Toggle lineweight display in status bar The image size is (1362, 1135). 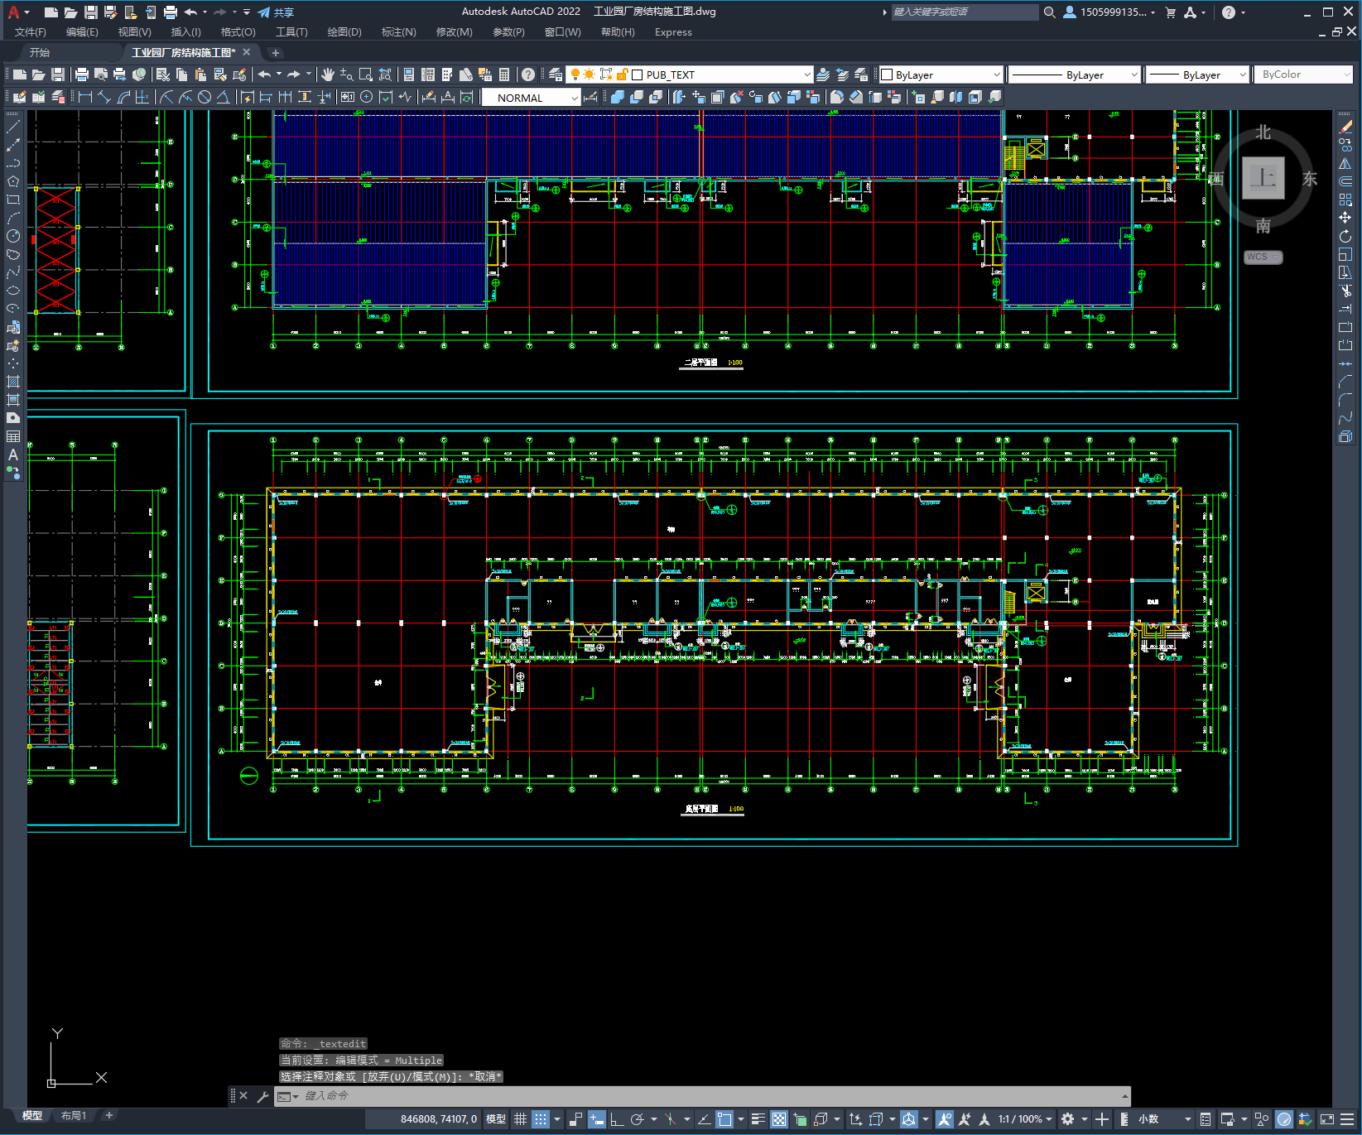click(758, 1119)
